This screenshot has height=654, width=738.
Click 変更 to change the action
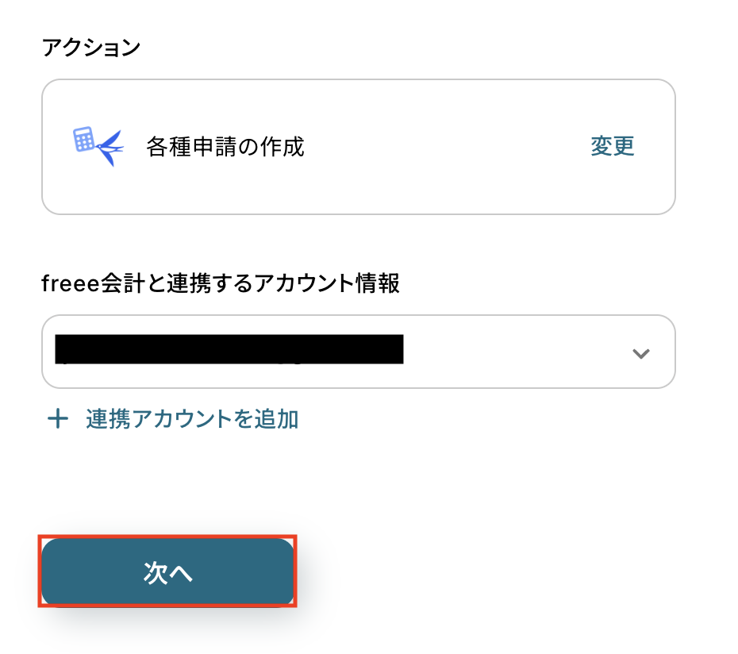point(612,147)
